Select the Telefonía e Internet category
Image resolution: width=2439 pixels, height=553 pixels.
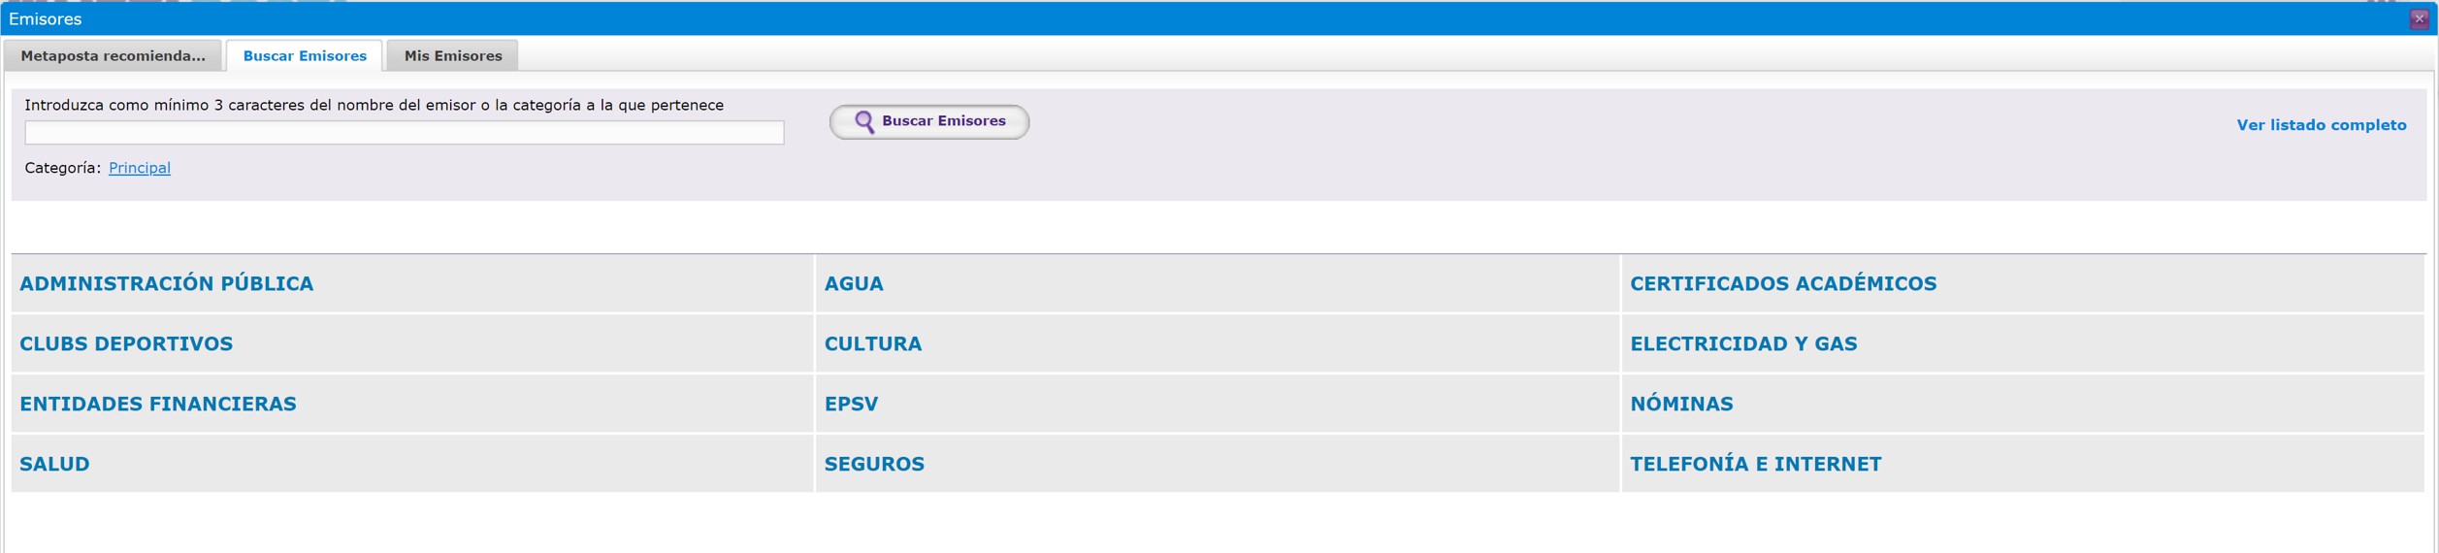[1755, 465]
